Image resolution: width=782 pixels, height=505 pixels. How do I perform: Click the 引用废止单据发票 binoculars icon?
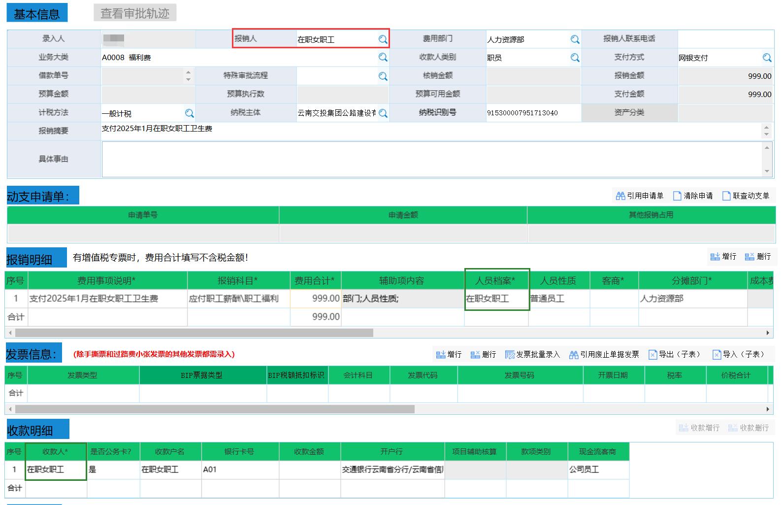(574, 355)
